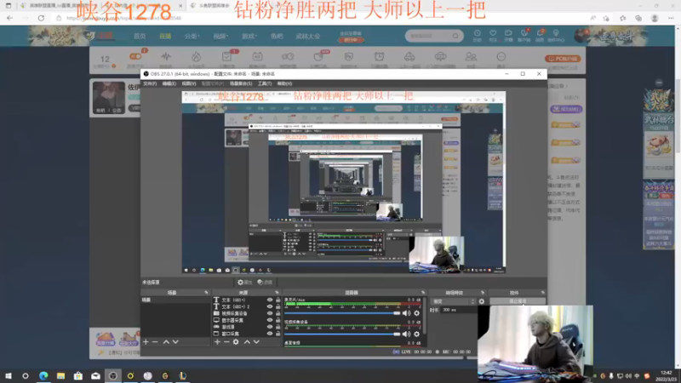The width and height of the screenshot is (681, 383).
Task: Open scene transition settings gear
Action: point(482,301)
